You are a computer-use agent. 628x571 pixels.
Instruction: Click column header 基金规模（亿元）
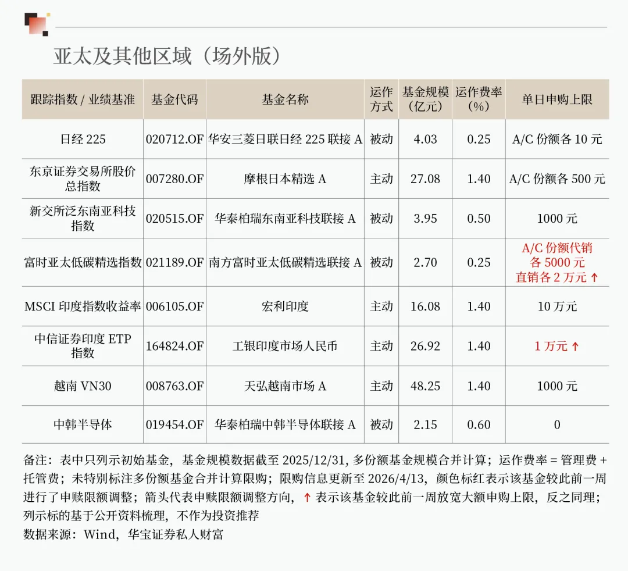(425, 99)
